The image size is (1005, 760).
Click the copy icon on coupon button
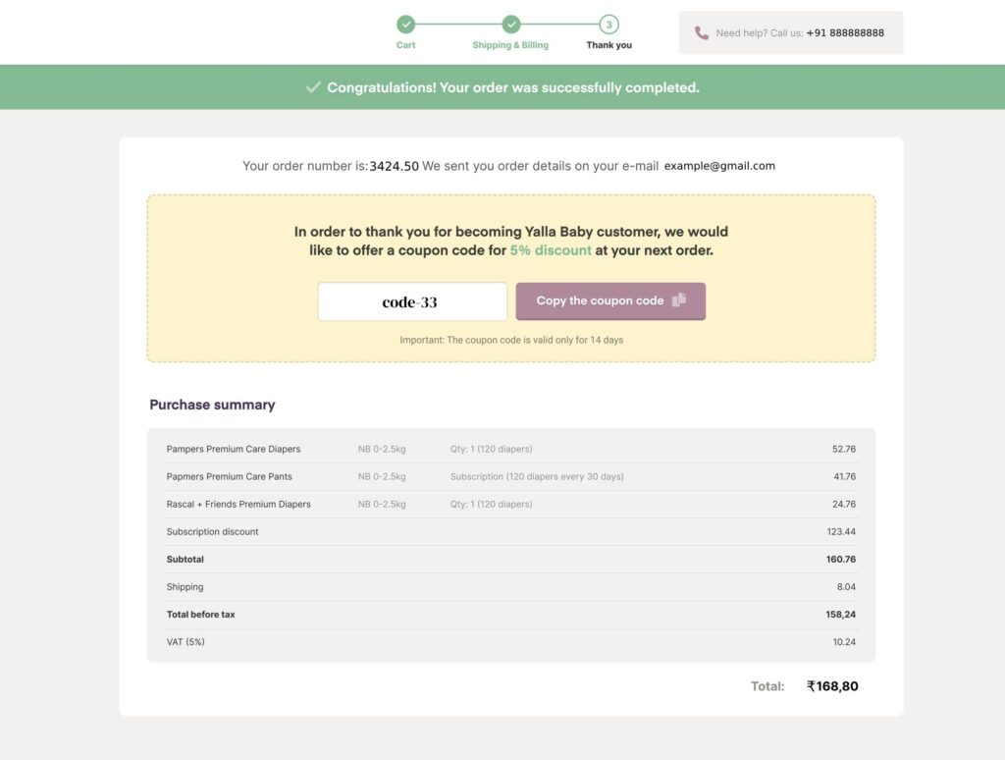click(x=679, y=300)
